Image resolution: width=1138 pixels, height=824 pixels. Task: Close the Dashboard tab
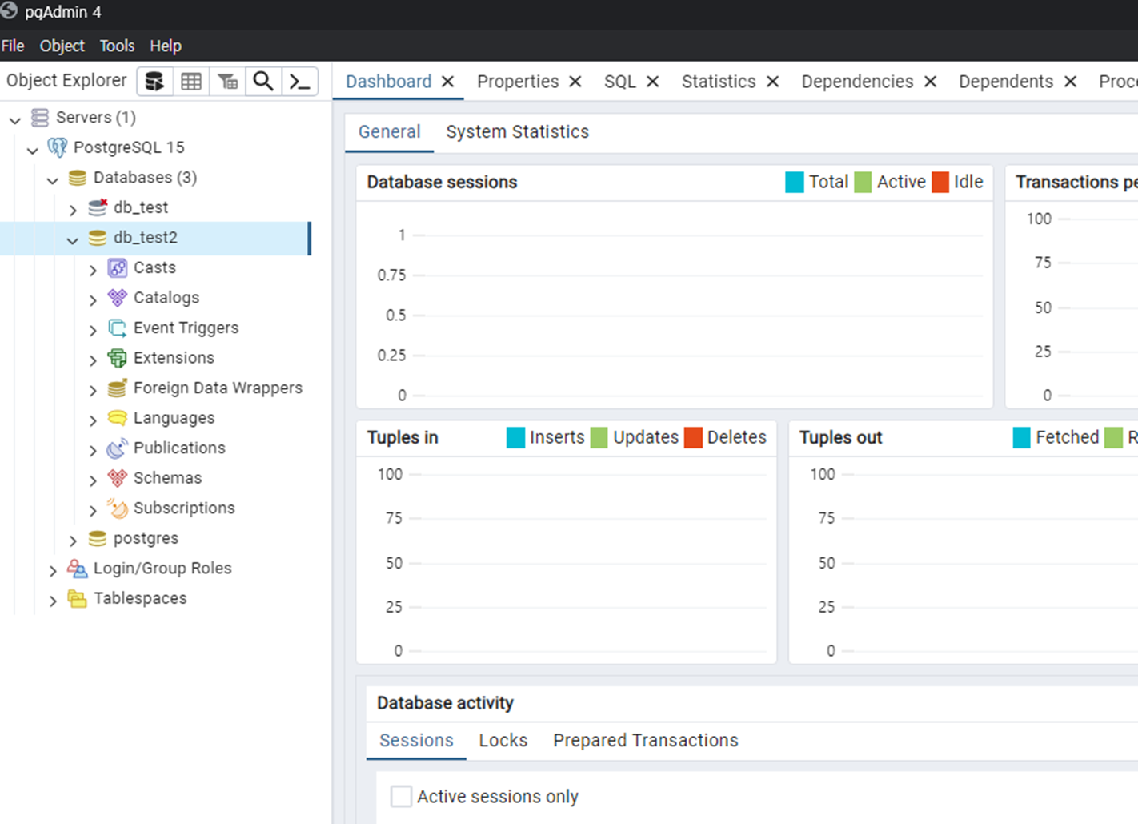[448, 82]
